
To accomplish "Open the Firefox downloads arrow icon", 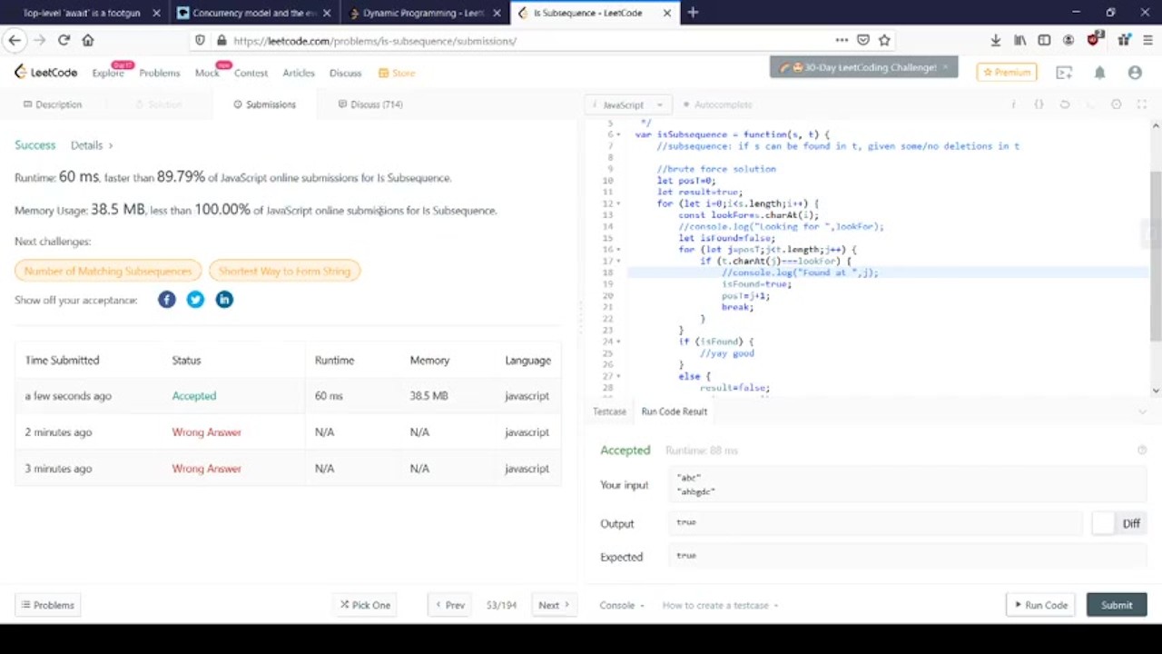I will (996, 40).
